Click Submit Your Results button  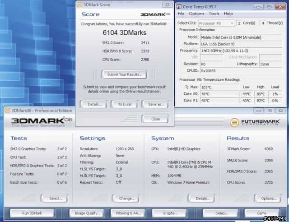pos(125,74)
